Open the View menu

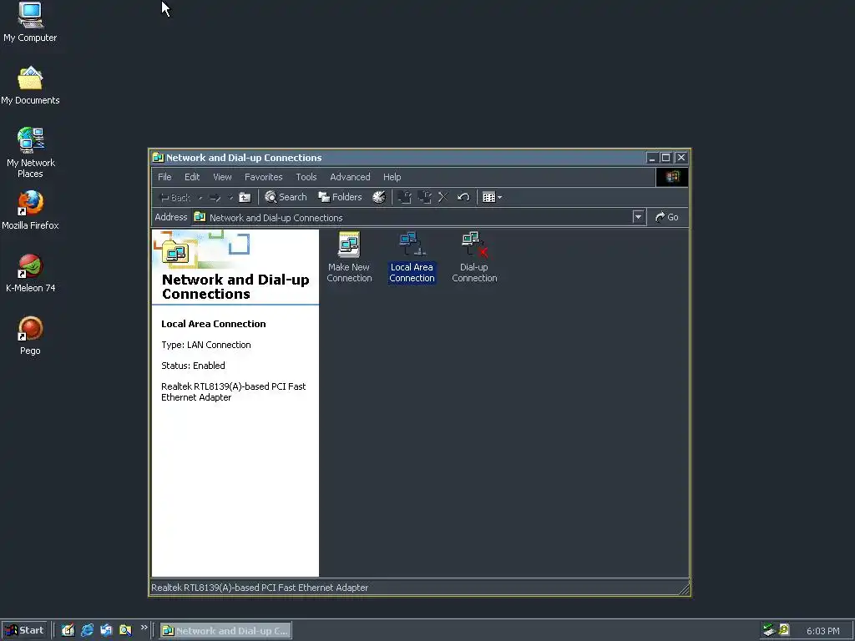pyautogui.click(x=222, y=177)
